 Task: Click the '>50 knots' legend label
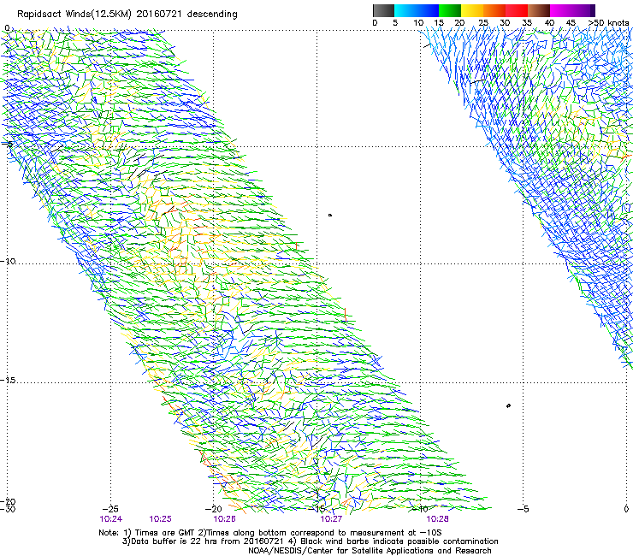click(608, 23)
